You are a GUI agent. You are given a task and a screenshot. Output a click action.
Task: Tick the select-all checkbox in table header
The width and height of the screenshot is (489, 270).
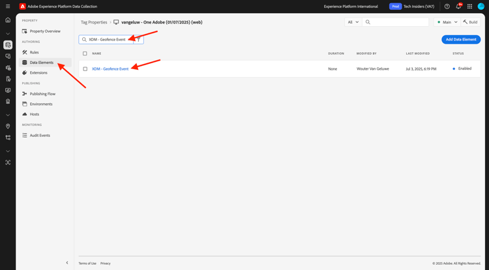[x=85, y=53]
